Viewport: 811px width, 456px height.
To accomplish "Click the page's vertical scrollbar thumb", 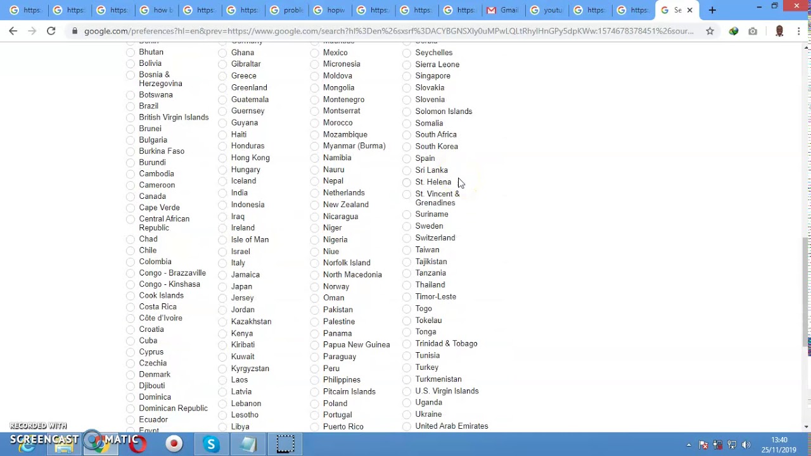I will (x=806, y=293).
